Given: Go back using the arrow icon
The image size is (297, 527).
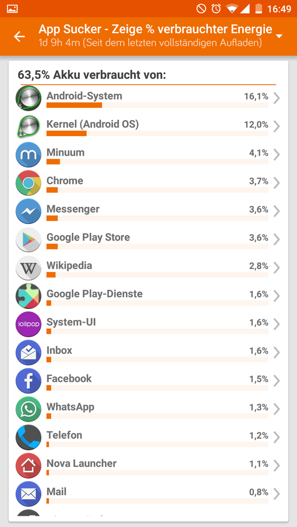Looking at the screenshot, I should 20,36.
